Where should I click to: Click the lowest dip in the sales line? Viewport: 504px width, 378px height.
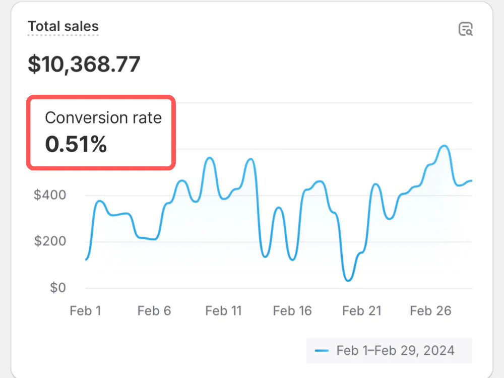348,280
